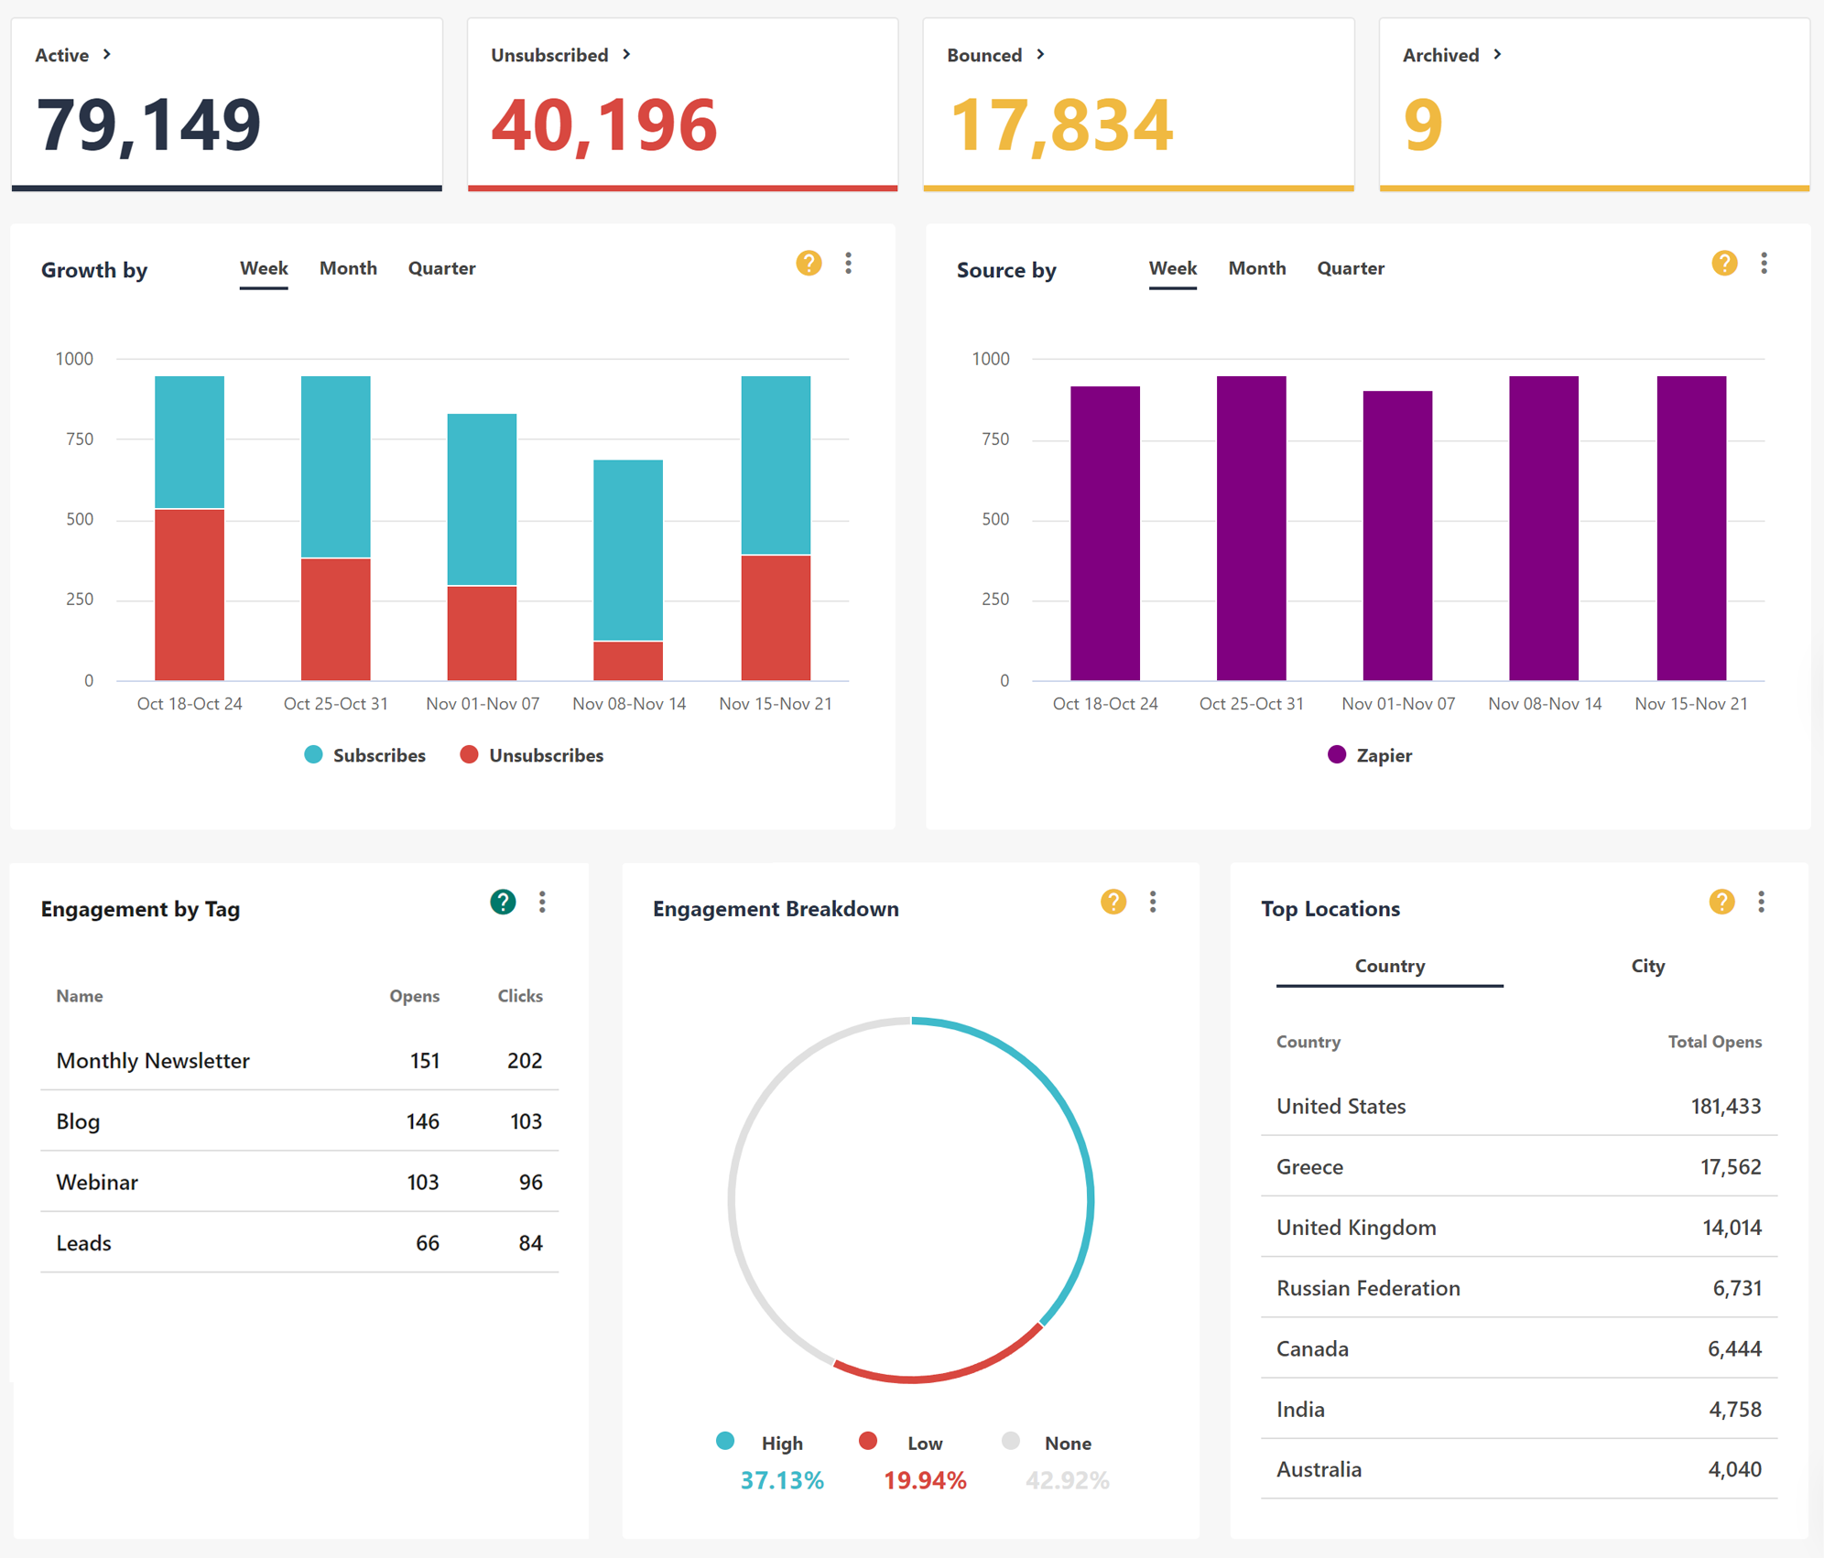Switch Growth chart to Month view

[x=348, y=268]
